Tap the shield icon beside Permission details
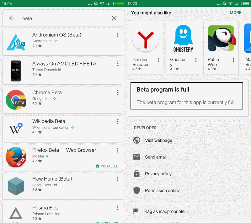The image size is (251, 223). pos(136,190)
